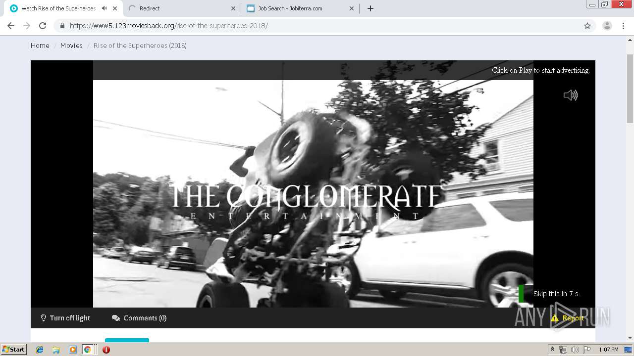The width and height of the screenshot is (634, 356).
Task: Open Windows Explorer folder in taskbar
Action: pyautogui.click(x=56, y=350)
